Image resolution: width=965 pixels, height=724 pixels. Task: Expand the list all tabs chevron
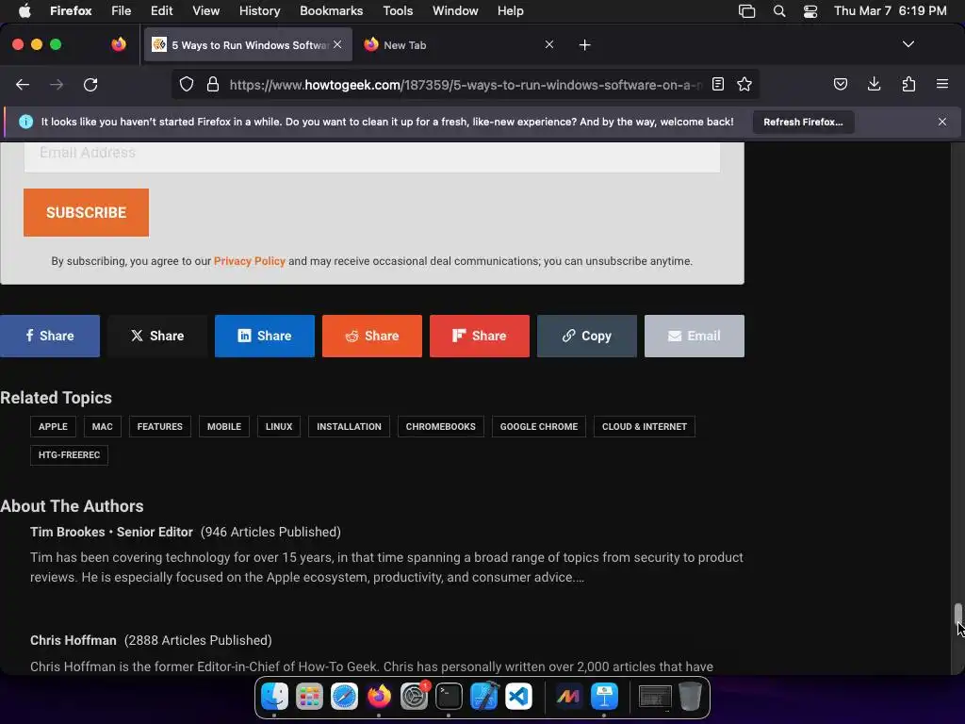pyautogui.click(x=908, y=44)
